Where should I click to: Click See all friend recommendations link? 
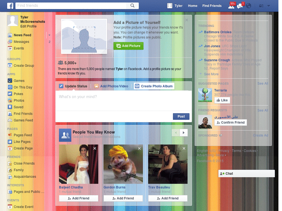96,137
